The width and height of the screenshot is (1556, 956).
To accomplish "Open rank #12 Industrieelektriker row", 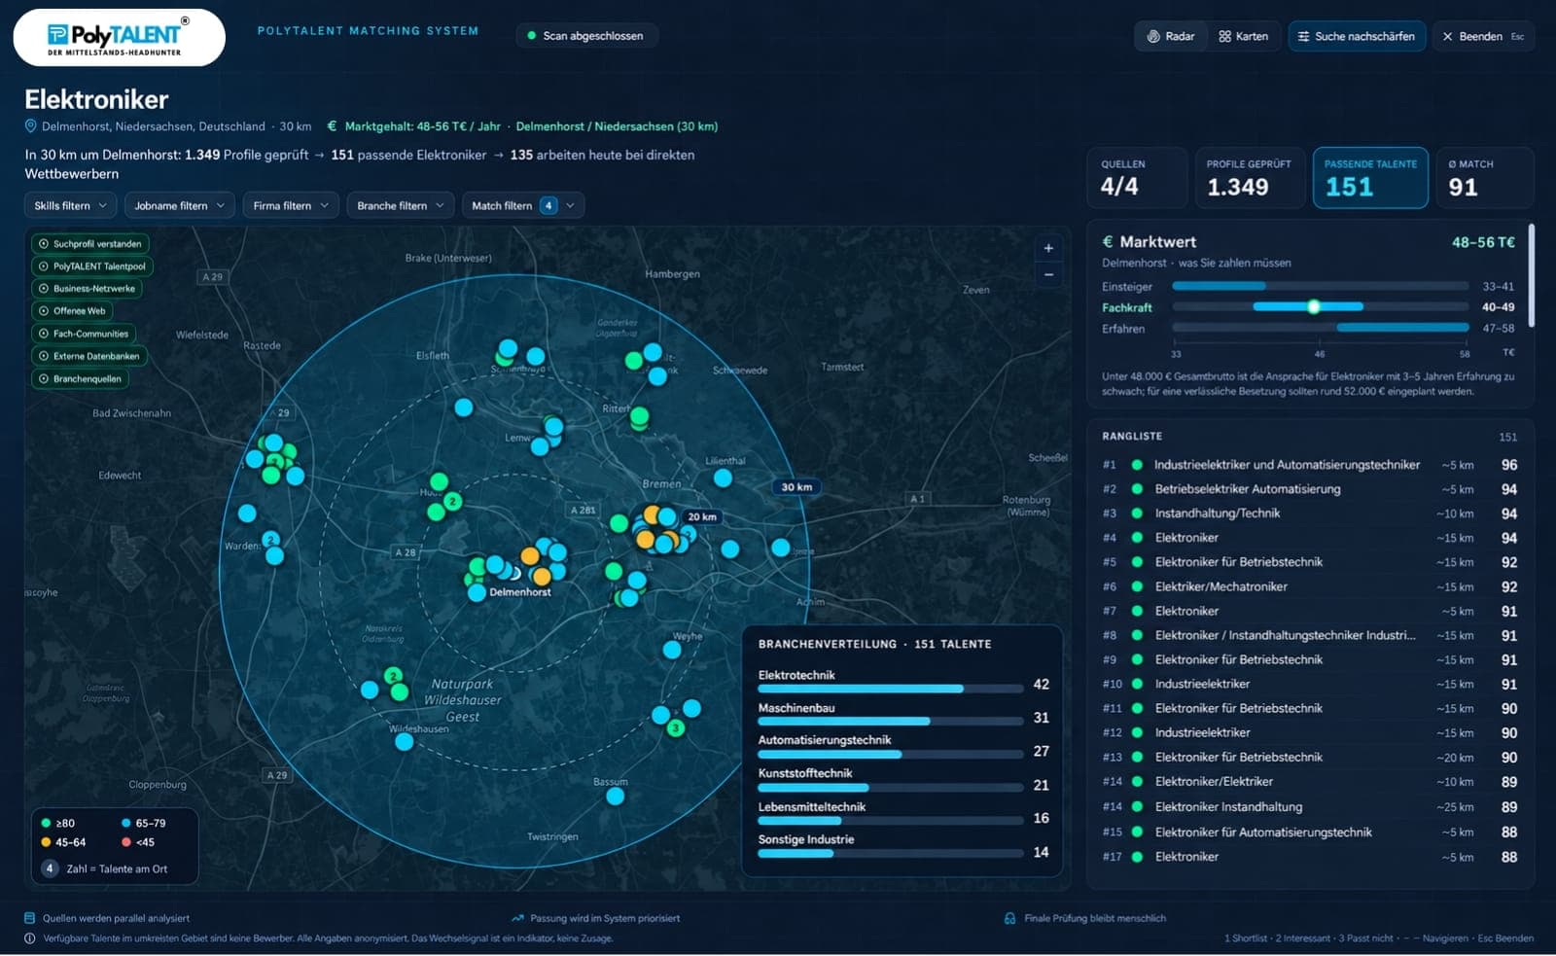I will 1309,732.
